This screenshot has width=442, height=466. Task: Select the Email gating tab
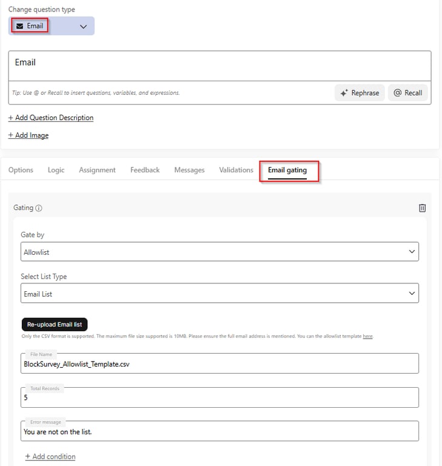287,170
